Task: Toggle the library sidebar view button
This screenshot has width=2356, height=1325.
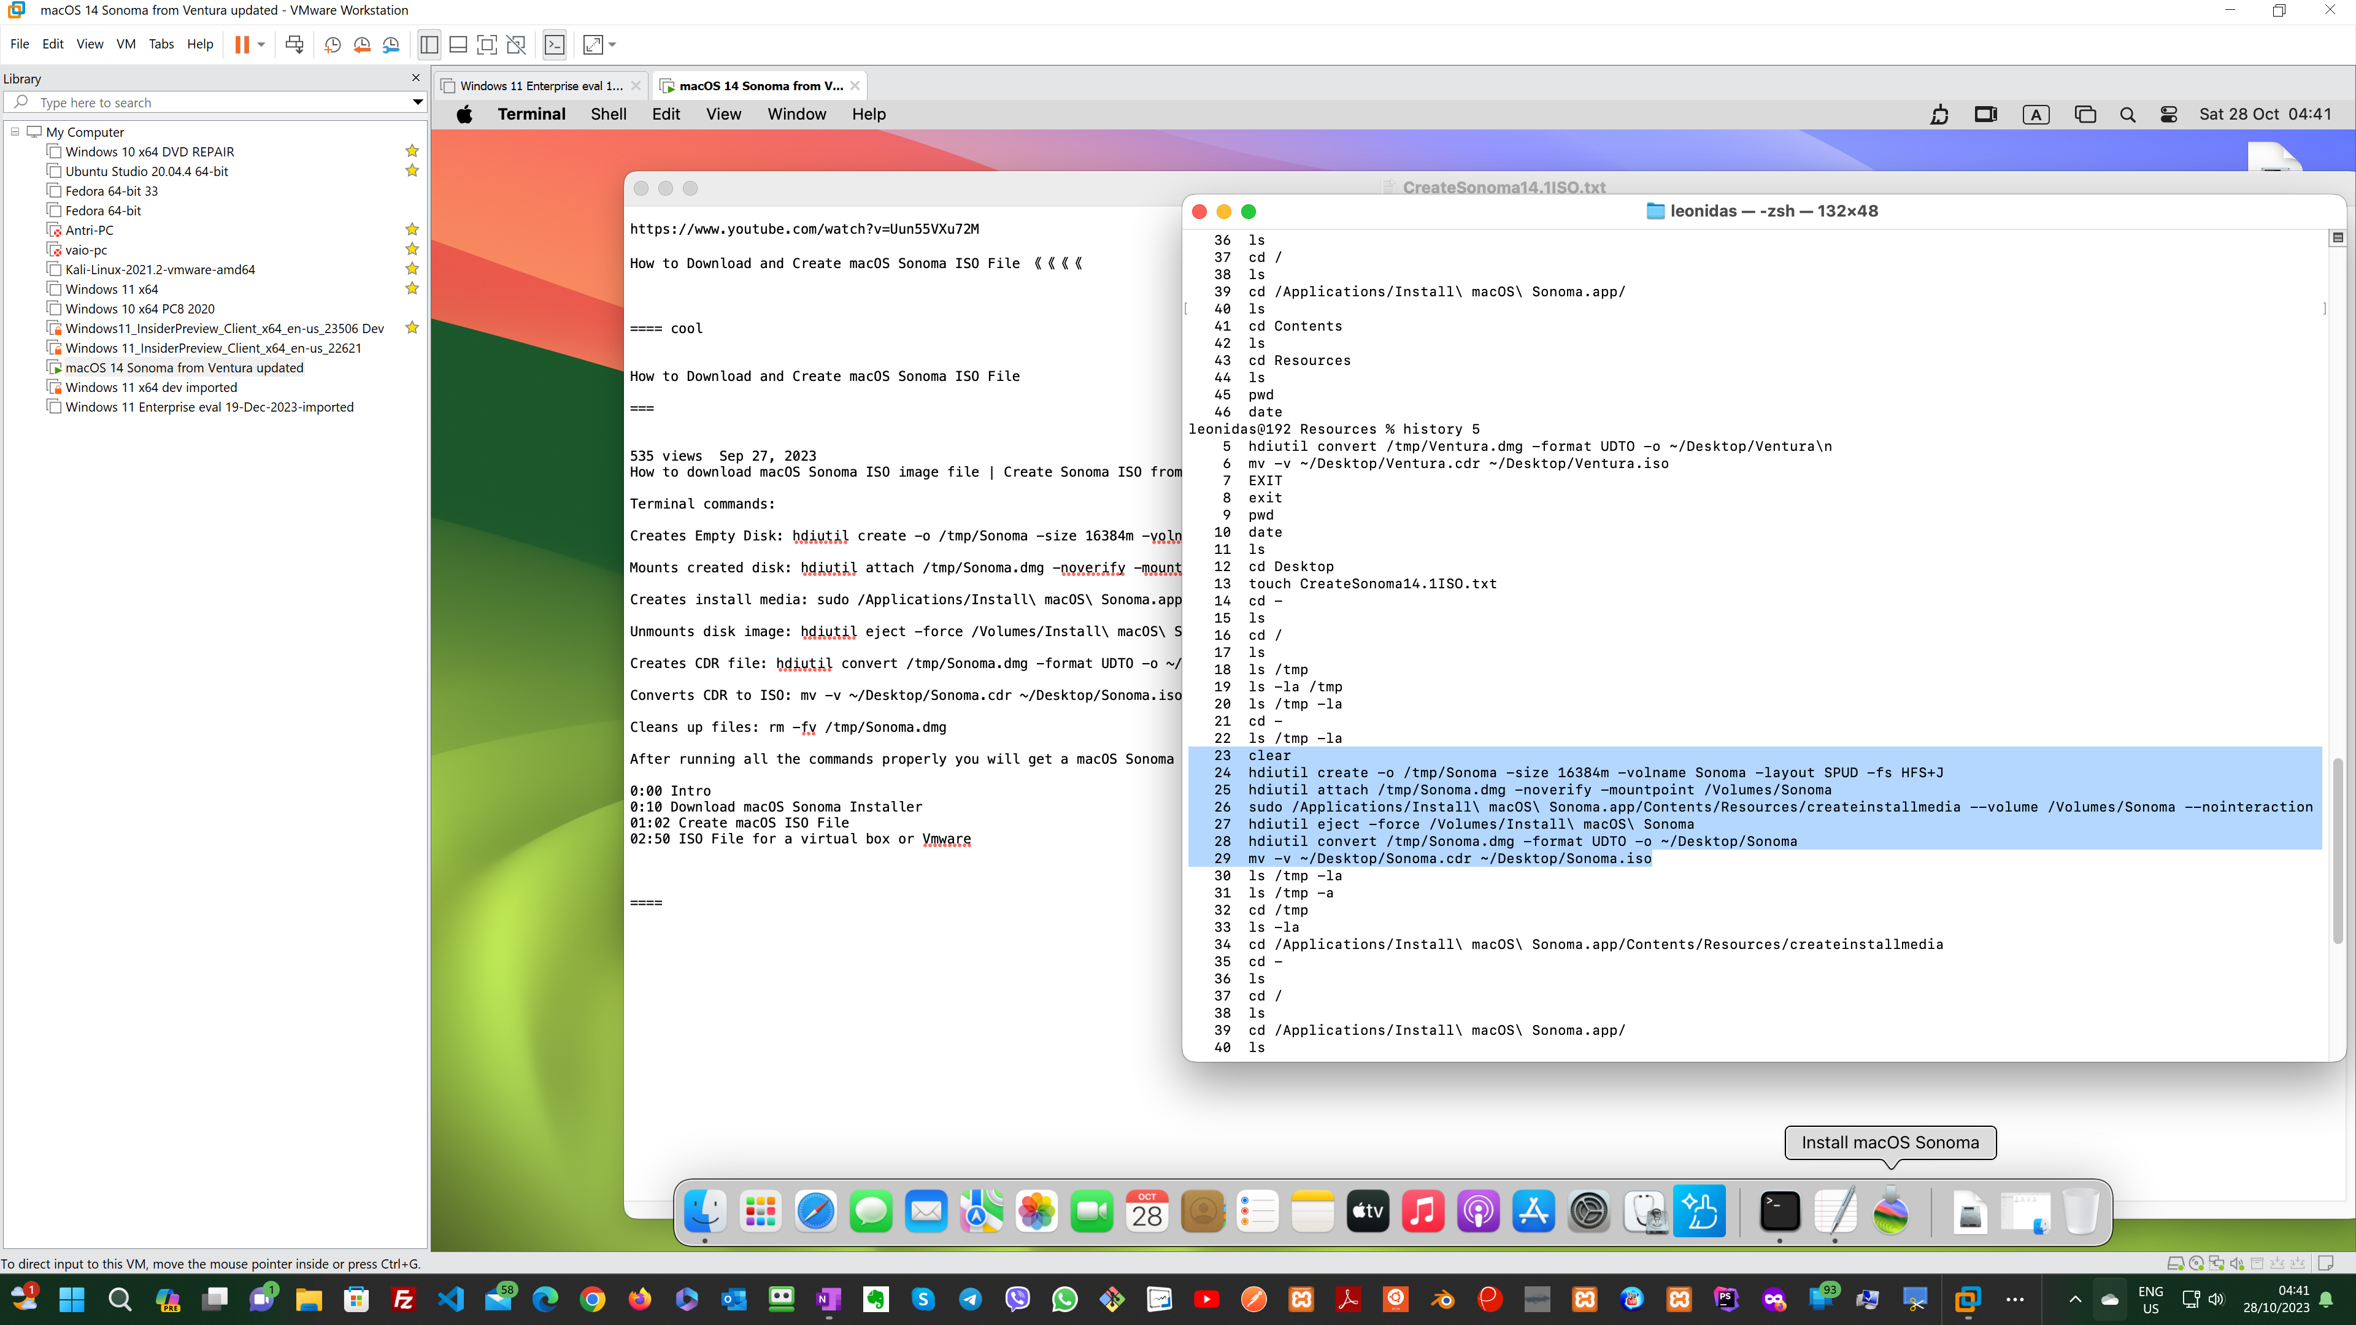Action: pyautogui.click(x=429, y=44)
